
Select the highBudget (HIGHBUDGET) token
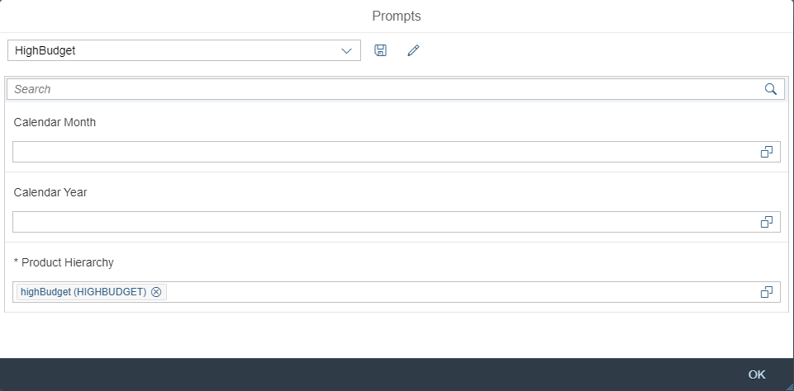83,292
